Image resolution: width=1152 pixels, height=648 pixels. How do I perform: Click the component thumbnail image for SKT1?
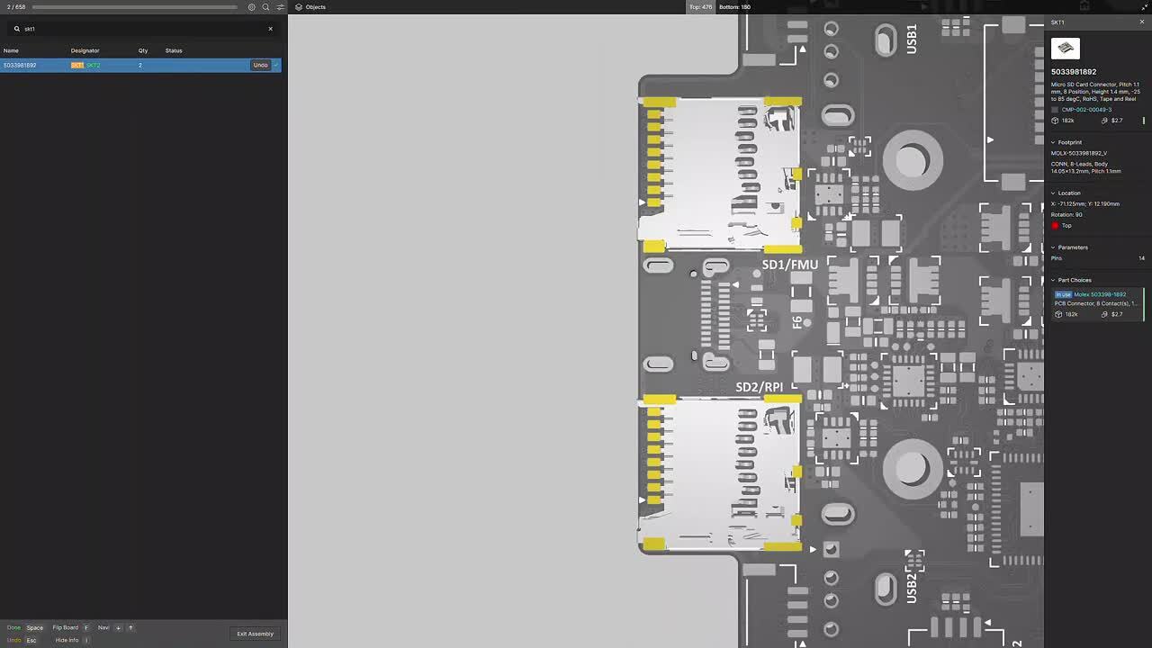tap(1066, 49)
